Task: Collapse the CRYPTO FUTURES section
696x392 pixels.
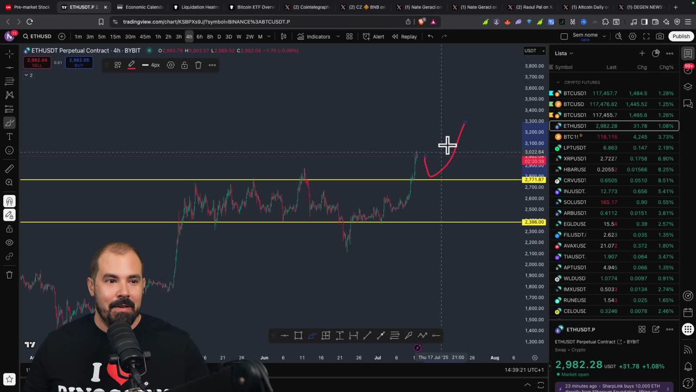Action: [558, 82]
